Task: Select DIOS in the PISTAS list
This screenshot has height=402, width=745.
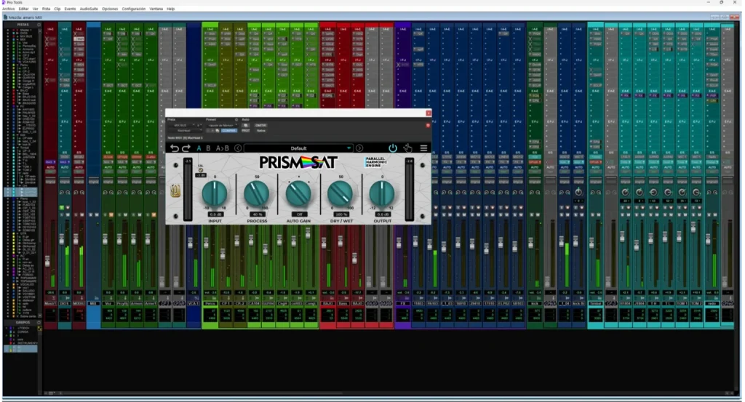Action: point(23,33)
